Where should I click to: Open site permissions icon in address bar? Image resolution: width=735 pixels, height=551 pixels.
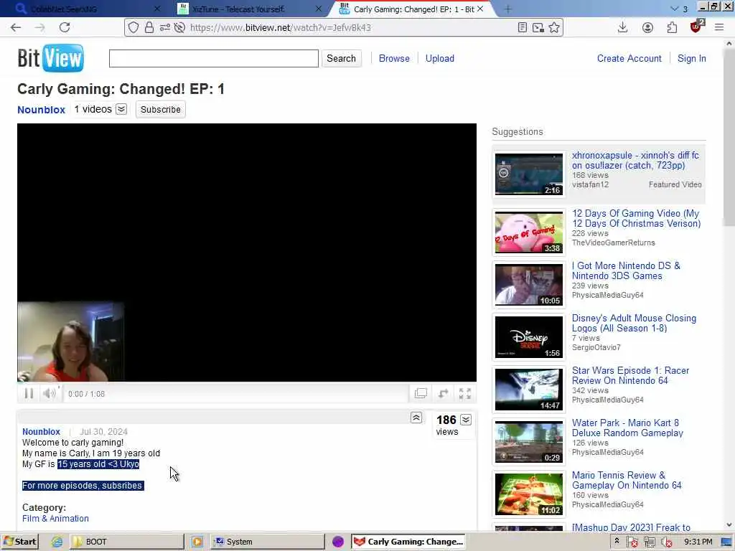(x=164, y=28)
